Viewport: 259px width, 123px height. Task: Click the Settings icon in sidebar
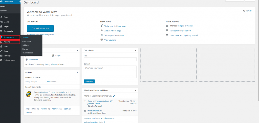click(1, 56)
